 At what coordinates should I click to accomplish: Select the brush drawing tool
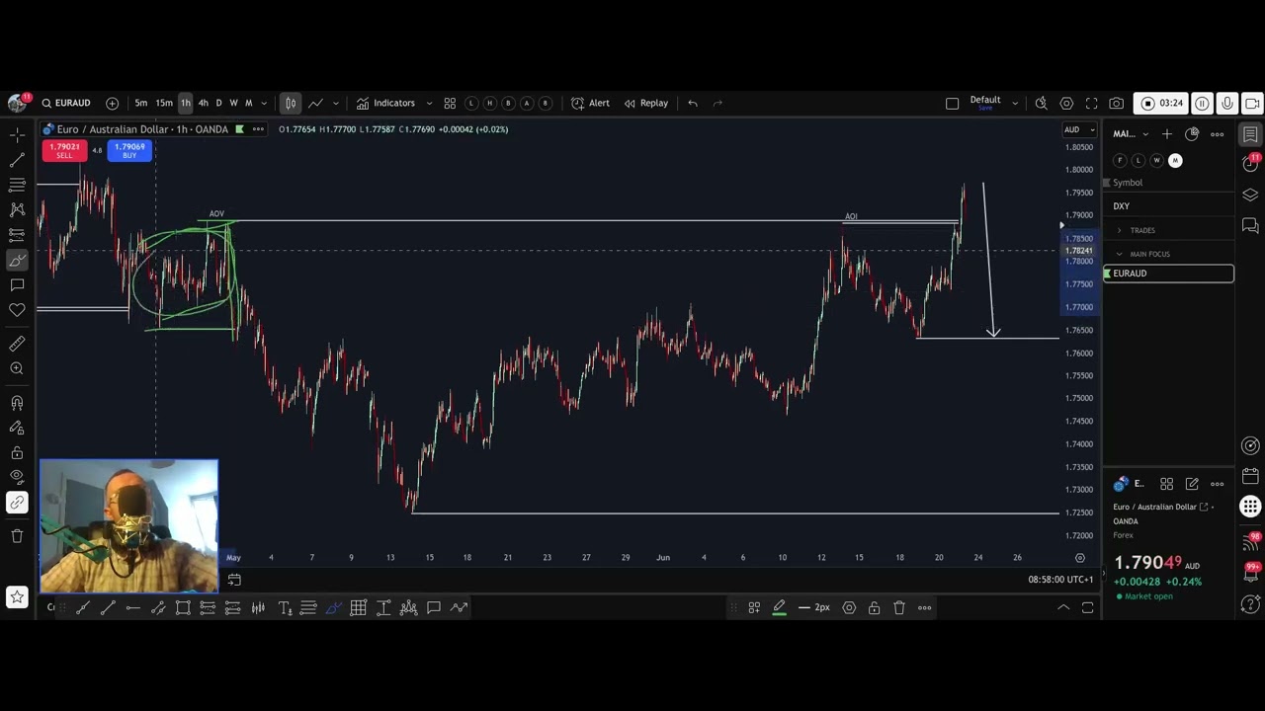(17, 260)
